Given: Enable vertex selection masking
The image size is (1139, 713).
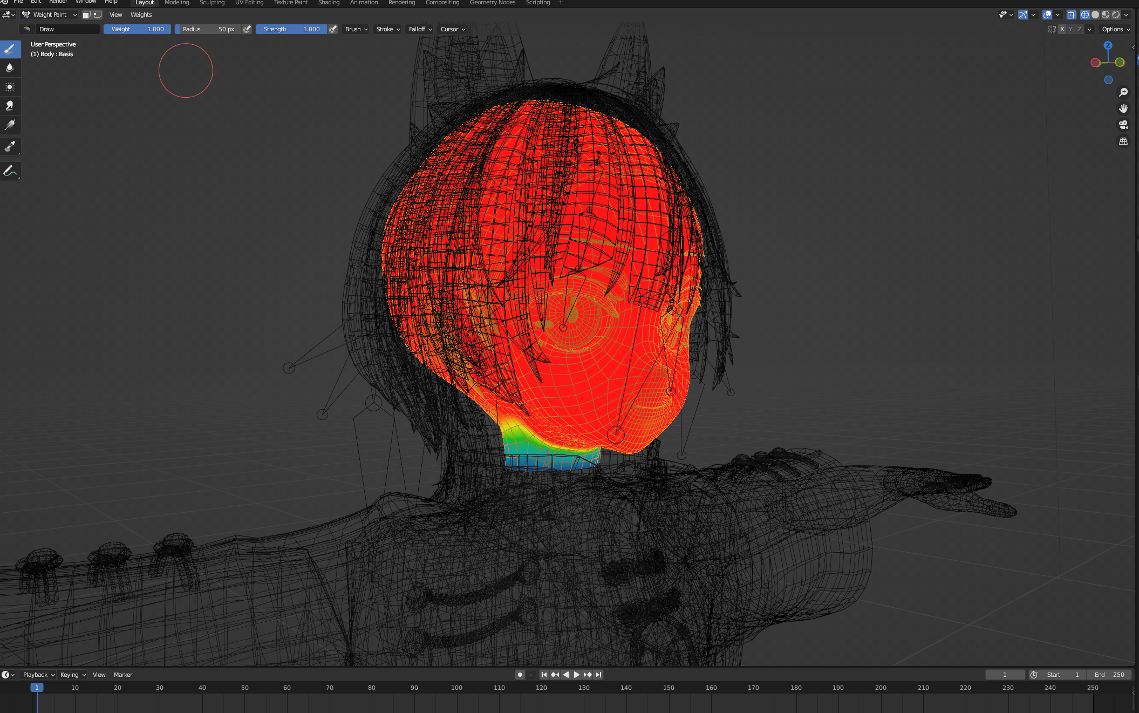Looking at the screenshot, I should pyautogui.click(x=97, y=15).
